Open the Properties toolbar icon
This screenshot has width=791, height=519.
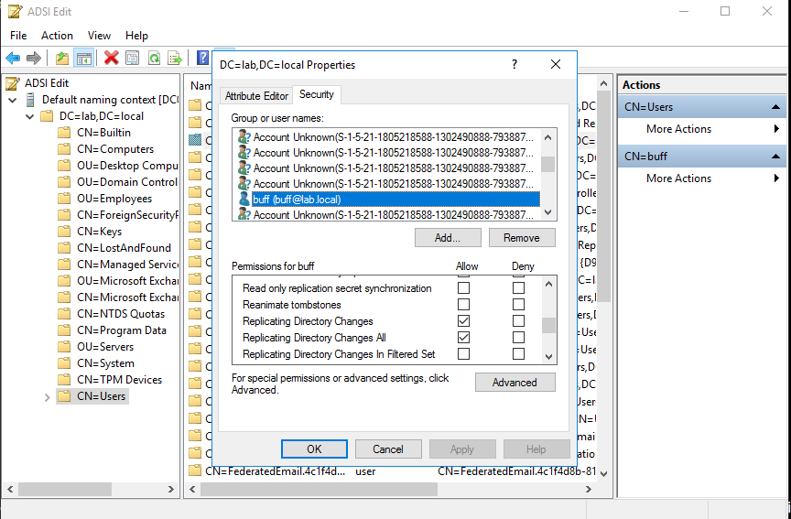pos(132,58)
